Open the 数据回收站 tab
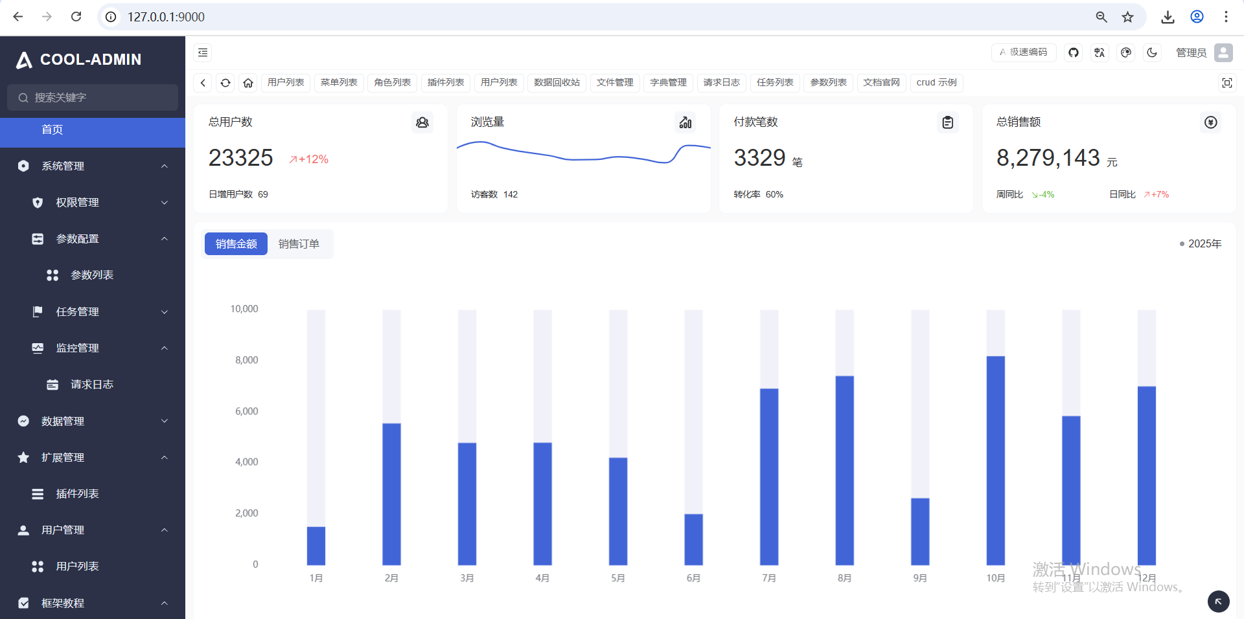The image size is (1244, 619). tap(557, 82)
